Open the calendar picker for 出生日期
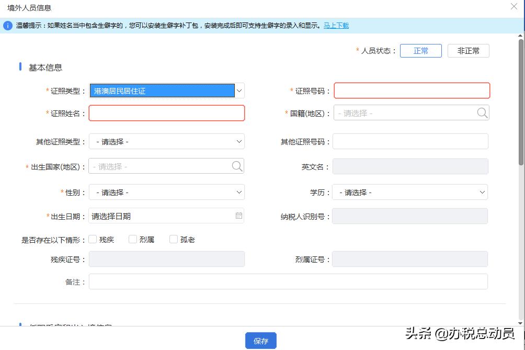Screen dimensions: 525x350 click(238, 216)
